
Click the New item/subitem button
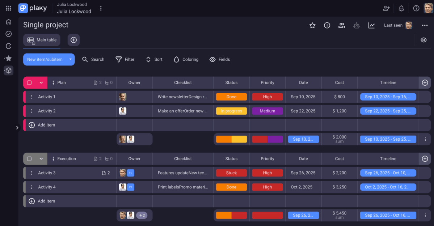[45, 60]
